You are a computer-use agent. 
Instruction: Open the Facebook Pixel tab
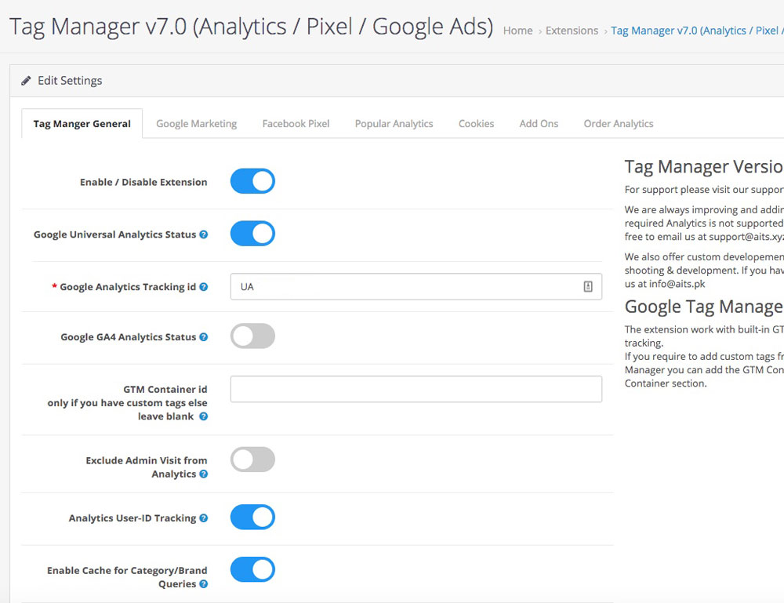click(x=296, y=123)
